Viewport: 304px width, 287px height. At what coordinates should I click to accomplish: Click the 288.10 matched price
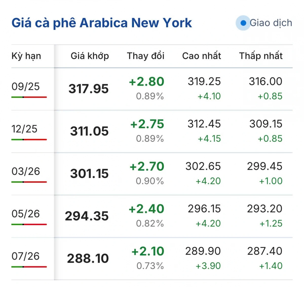[88, 259]
